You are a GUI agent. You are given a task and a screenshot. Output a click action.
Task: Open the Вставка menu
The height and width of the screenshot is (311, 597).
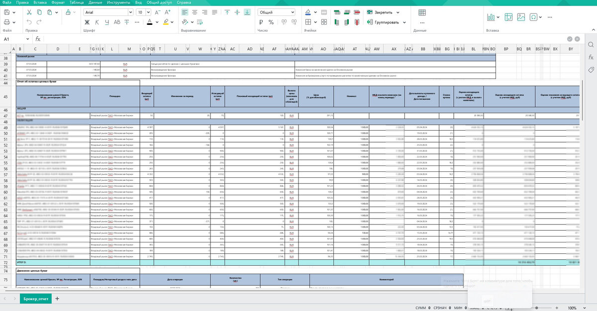coord(40,2)
